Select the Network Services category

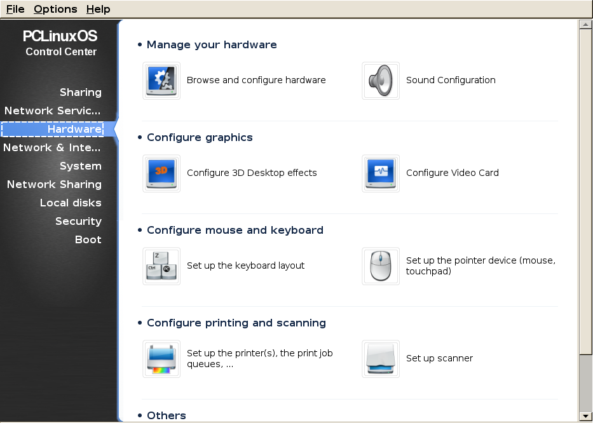[x=53, y=111]
